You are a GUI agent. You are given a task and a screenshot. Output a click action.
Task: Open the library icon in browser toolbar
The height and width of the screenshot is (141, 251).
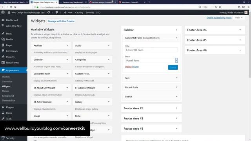[x=239, y=7]
